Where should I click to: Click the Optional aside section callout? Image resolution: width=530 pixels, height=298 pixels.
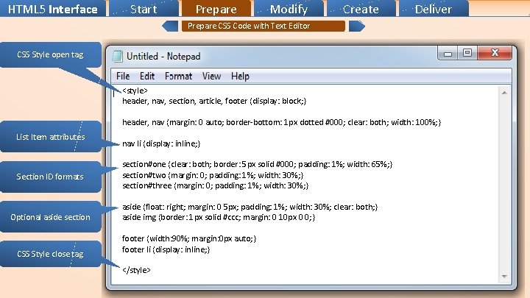pos(50,217)
